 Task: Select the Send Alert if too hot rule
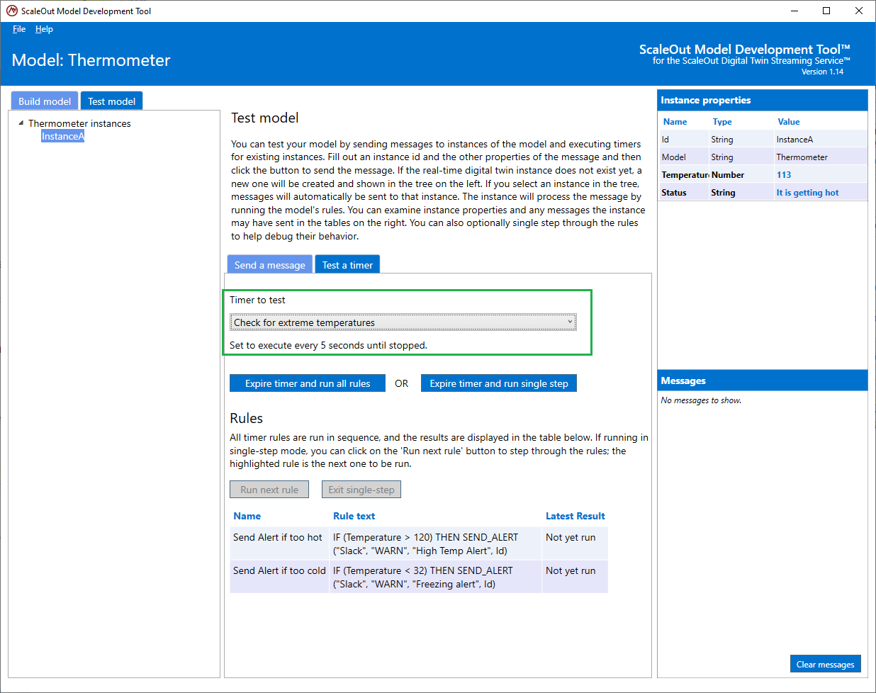tap(278, 537)
